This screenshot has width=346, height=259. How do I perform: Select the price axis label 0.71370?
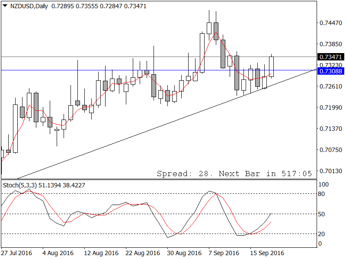(x=331, y=129)
